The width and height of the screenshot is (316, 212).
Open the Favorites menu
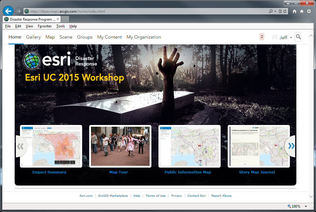tap(45, 26)
